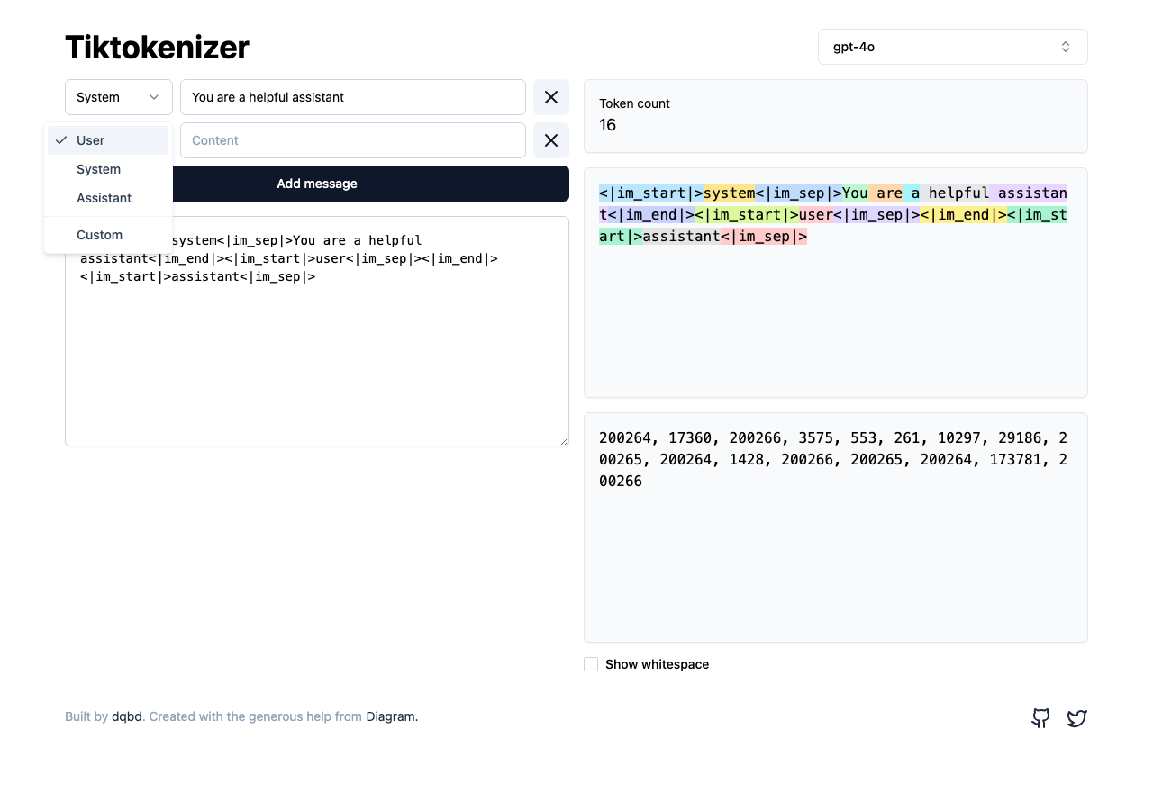Click the Tiktokenizer page title
Viewport: 1153px width, 810px height.
tap(157, 47)
